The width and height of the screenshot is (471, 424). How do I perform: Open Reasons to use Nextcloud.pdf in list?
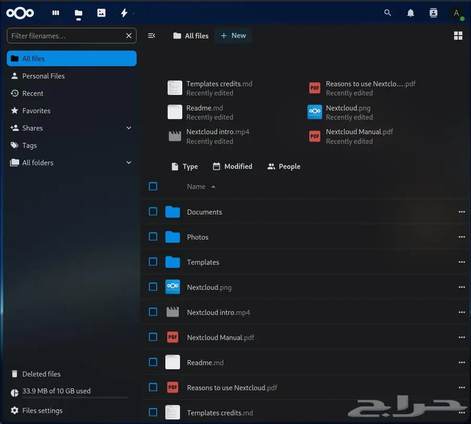coord(232,388)
